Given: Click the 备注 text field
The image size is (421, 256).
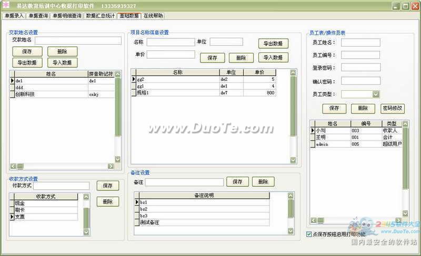Looking at the screenshot, I should [x=184, y=182].
